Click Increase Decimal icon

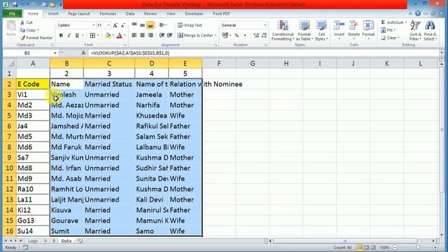256,36
